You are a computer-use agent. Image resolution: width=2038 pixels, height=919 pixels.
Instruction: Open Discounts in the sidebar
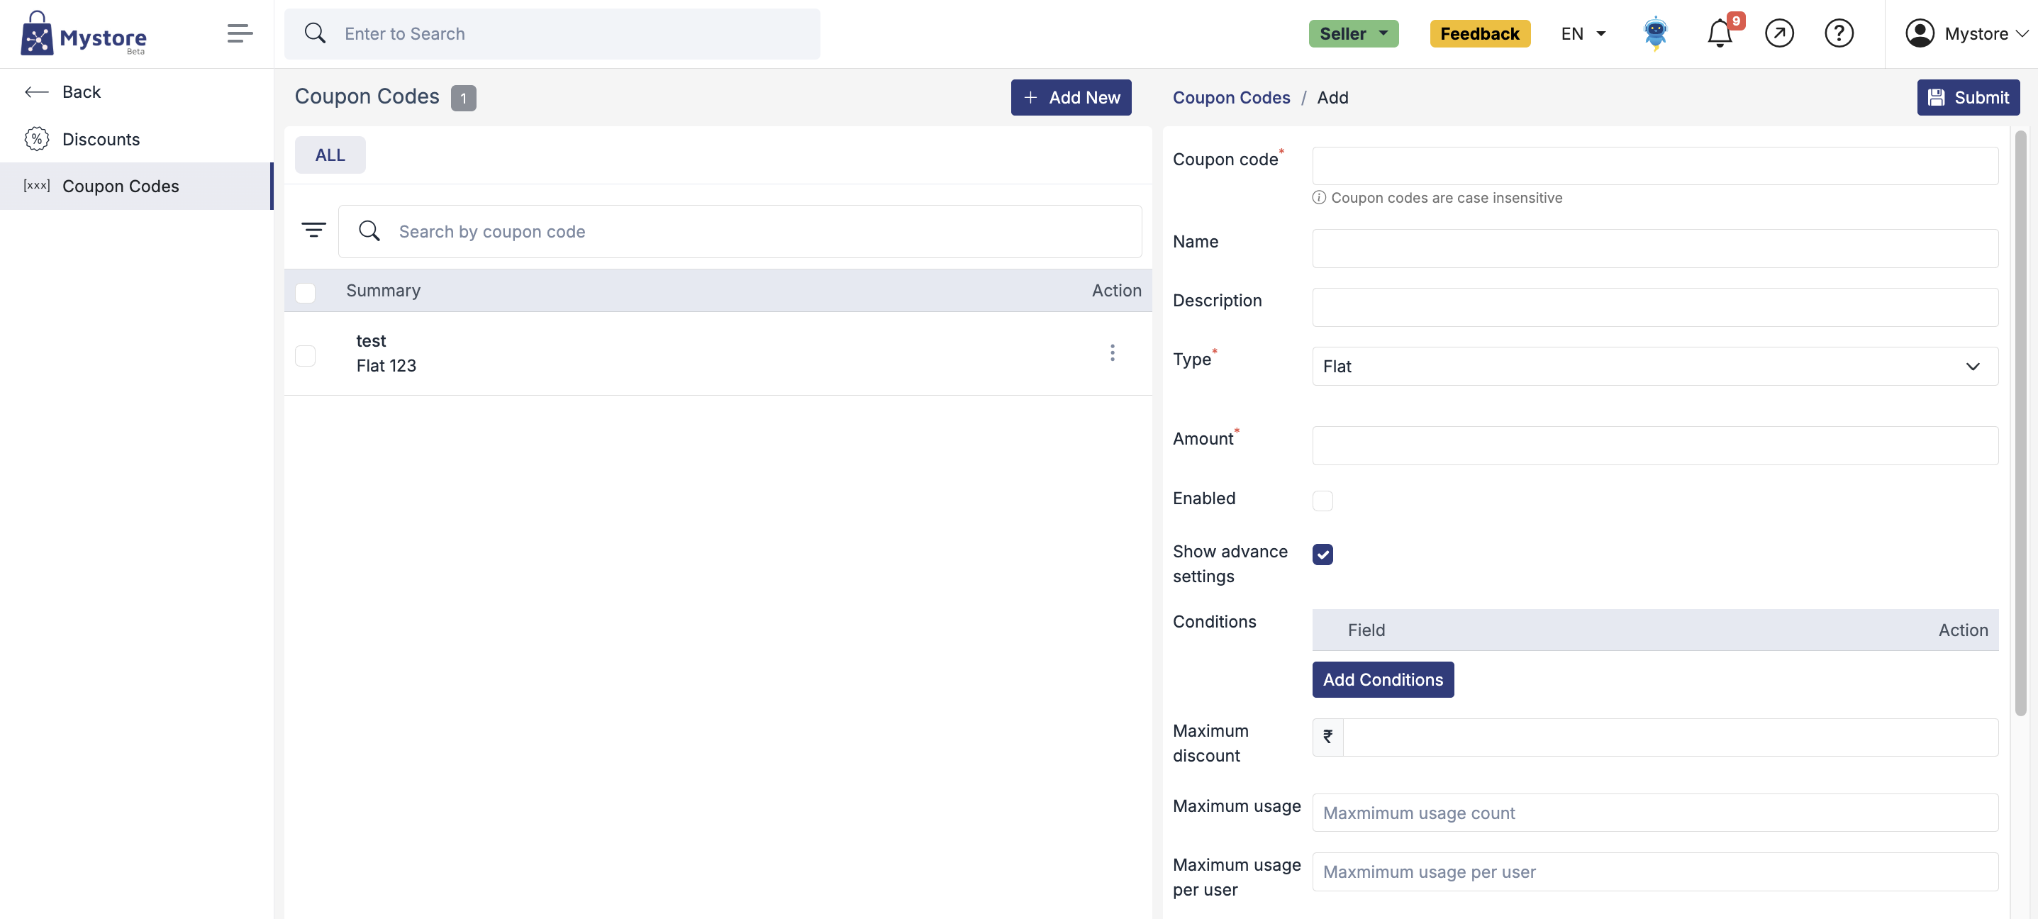pos(101,139)
